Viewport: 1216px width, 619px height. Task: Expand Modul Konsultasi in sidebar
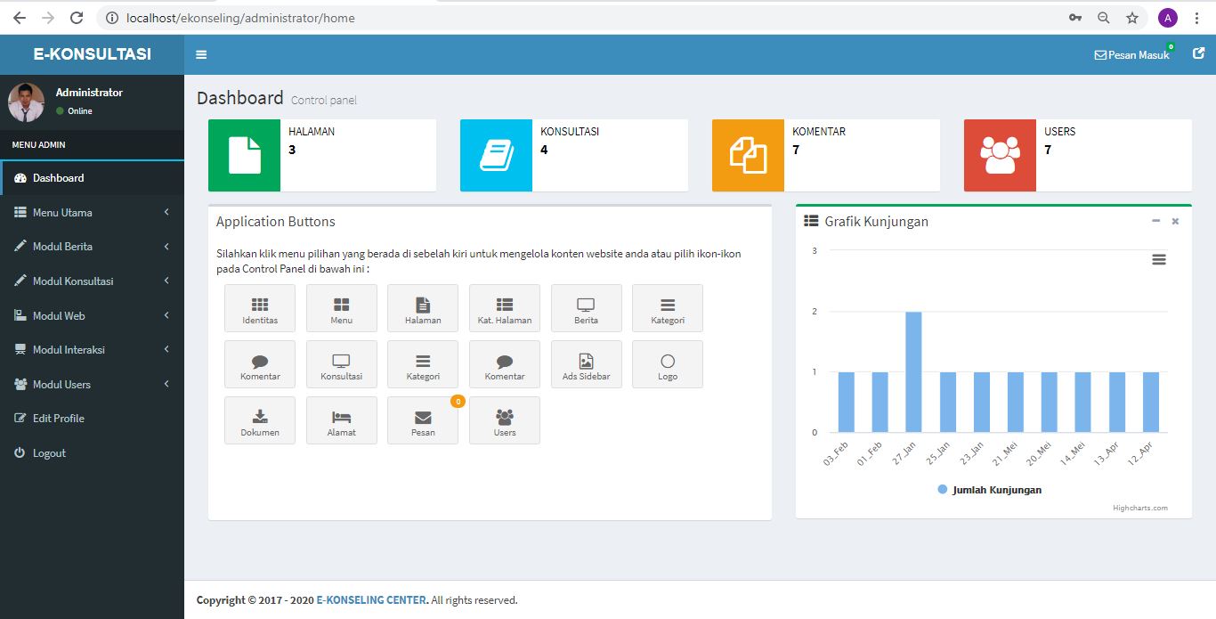coord(92,281)
